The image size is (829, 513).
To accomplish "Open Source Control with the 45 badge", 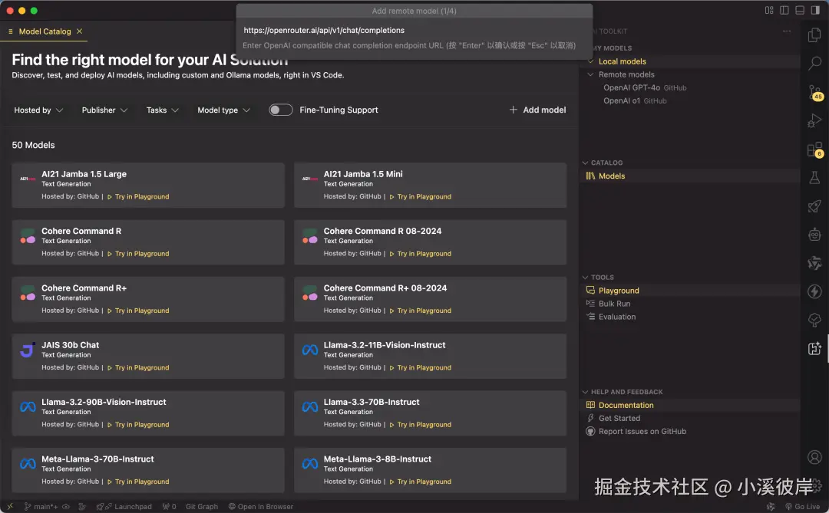I will pyautogui.click(x=814, y=93).
